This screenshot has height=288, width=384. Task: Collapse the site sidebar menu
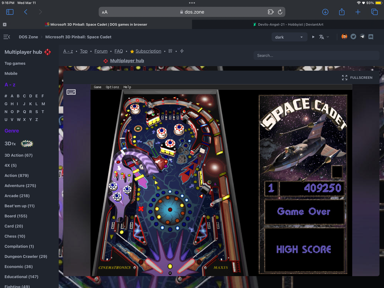[x=7, y=37]
